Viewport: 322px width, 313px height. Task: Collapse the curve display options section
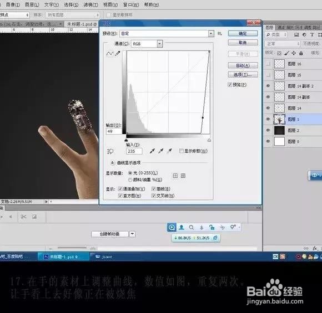click(x=112, y=163)
